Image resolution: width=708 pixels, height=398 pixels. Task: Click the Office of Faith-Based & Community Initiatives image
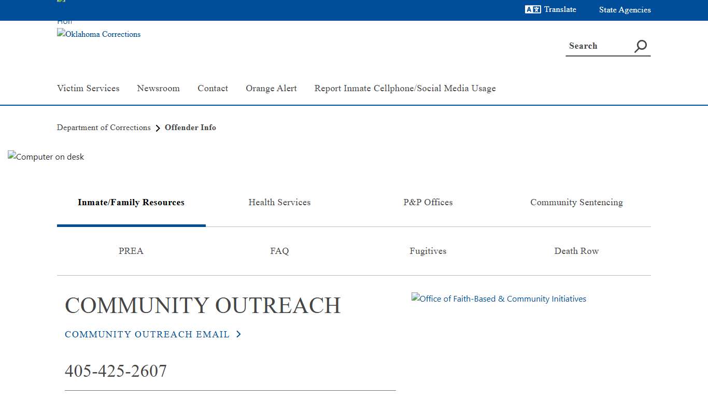(x=499, y=298)
